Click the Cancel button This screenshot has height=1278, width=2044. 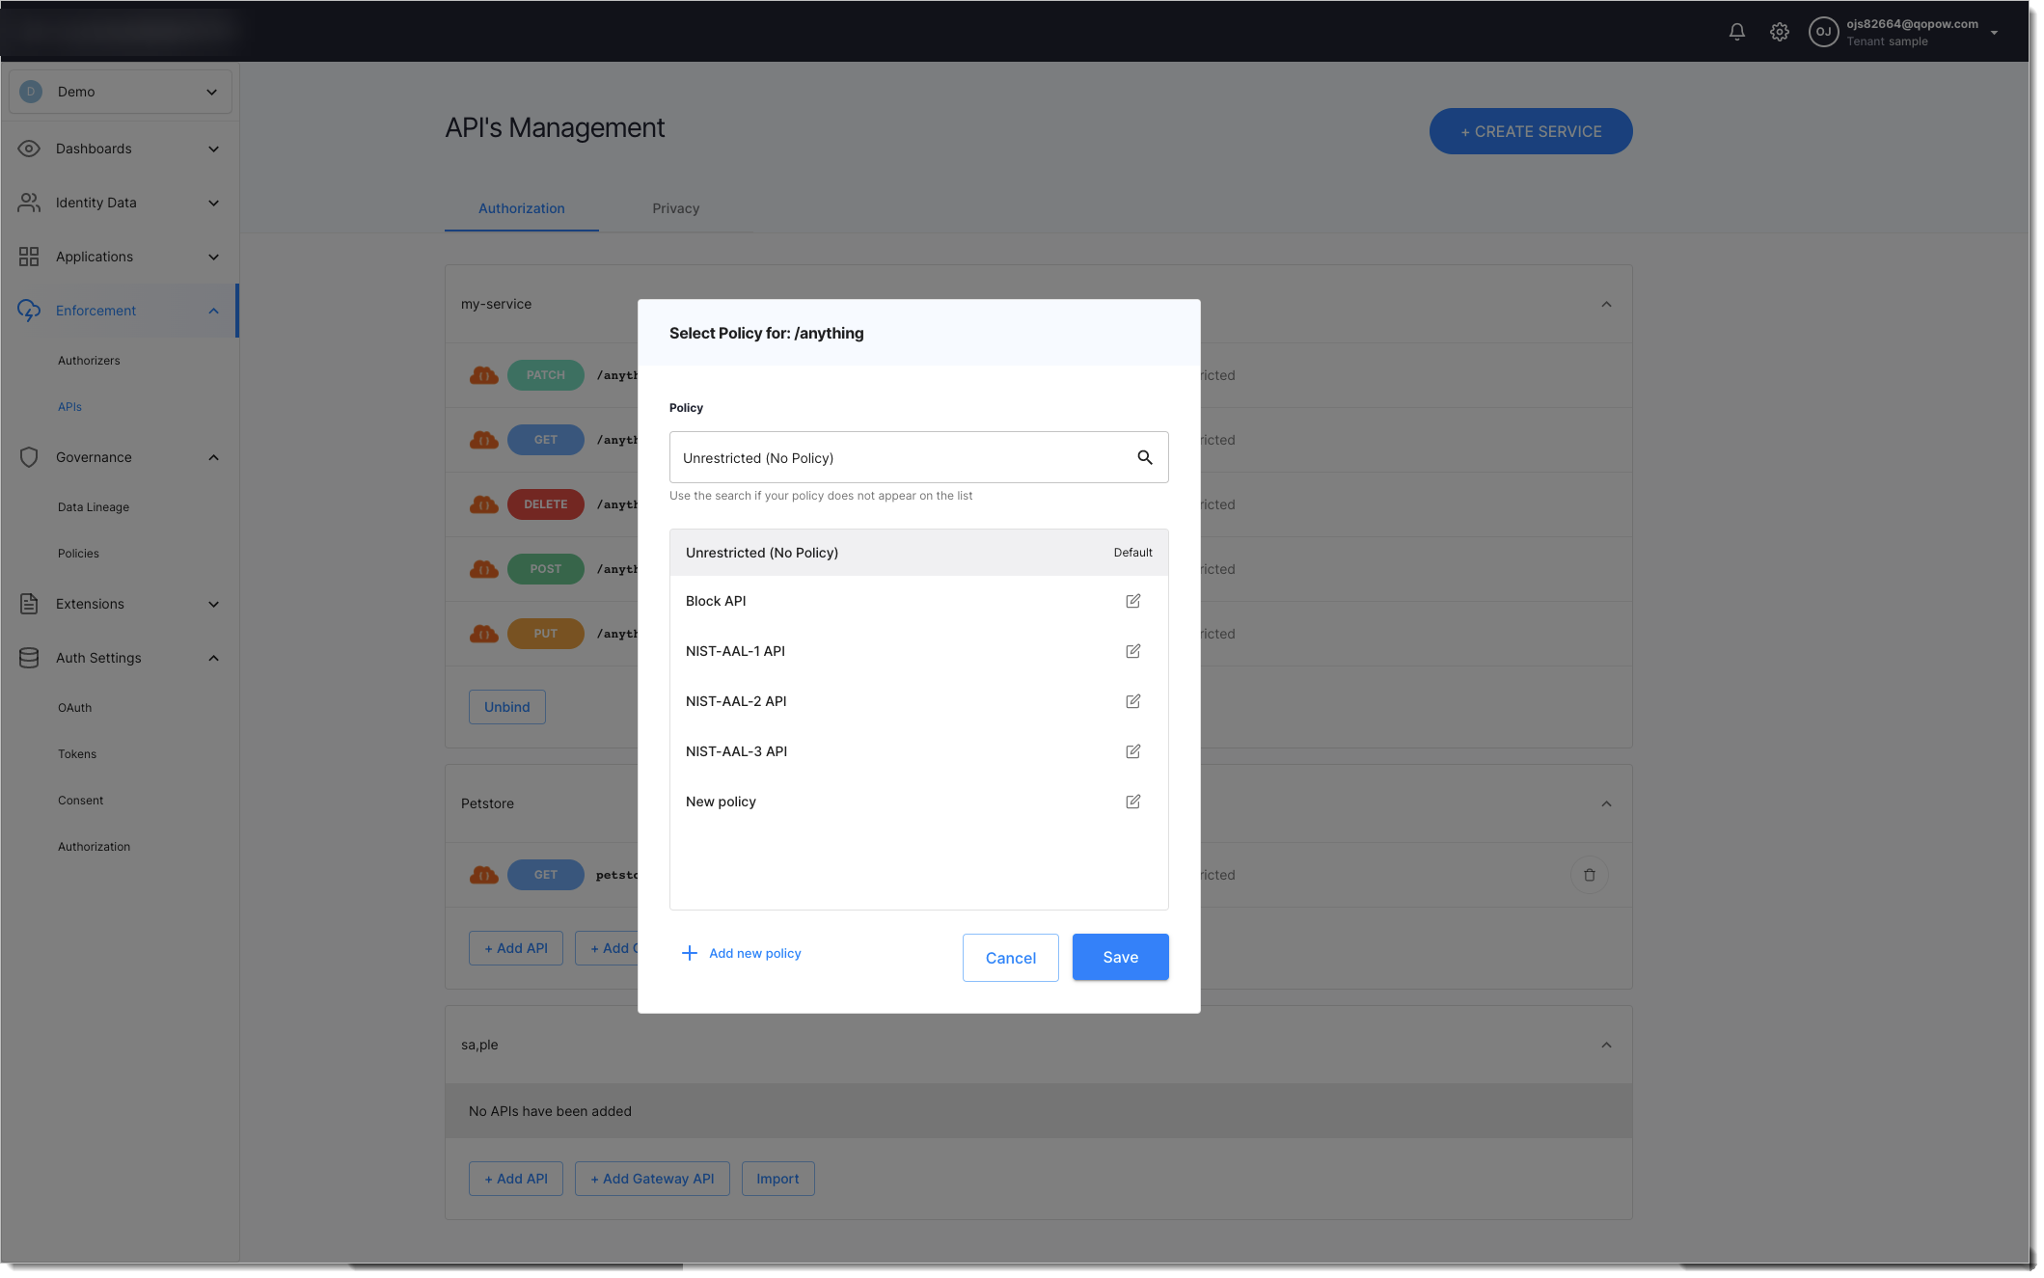[1010, 957]
